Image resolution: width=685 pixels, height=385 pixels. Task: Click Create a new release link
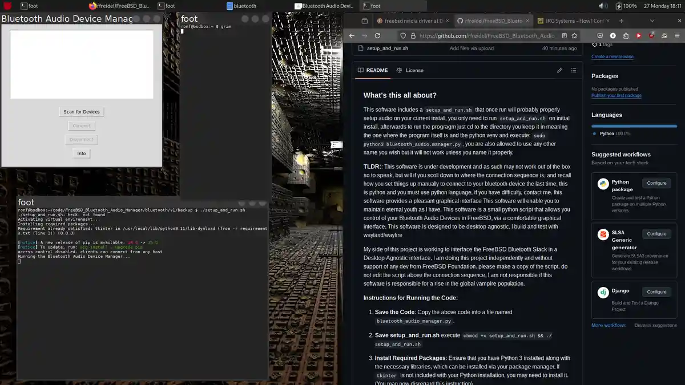[x=613, y=56]
